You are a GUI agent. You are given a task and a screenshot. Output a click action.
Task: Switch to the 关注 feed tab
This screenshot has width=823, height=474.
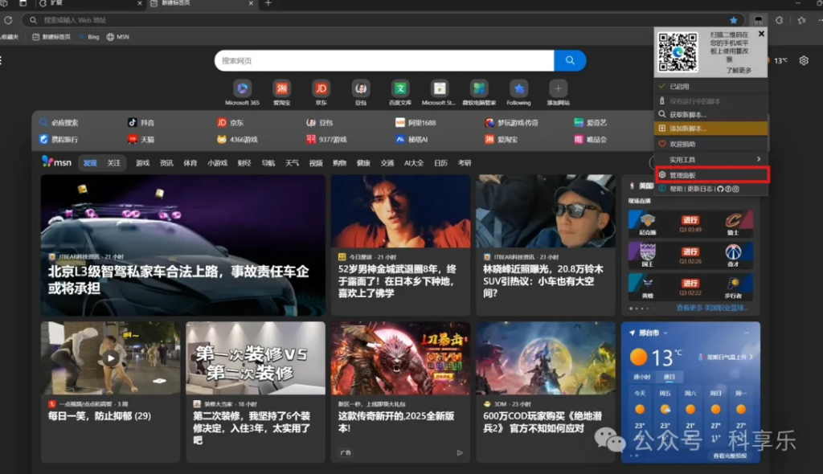pos(114,163)
